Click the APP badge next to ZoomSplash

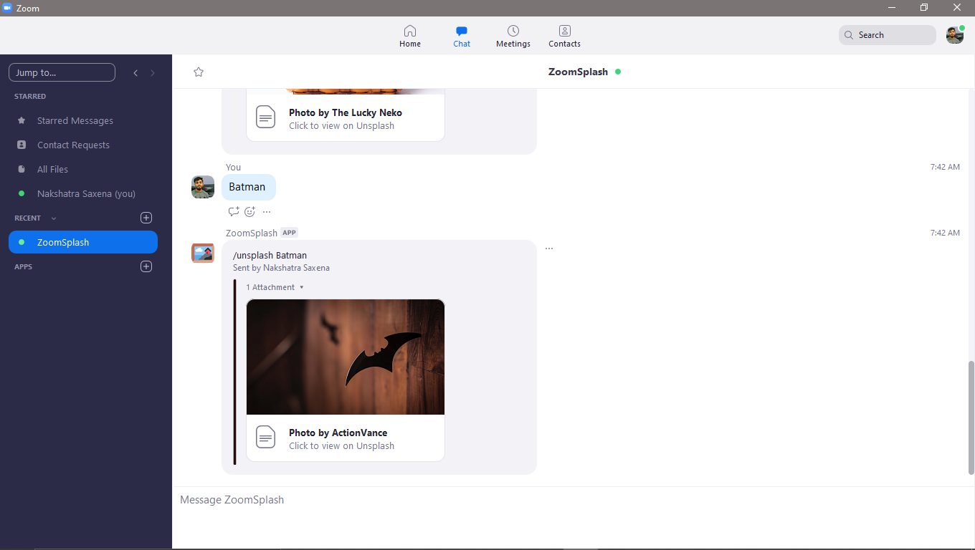coord(289,233)
